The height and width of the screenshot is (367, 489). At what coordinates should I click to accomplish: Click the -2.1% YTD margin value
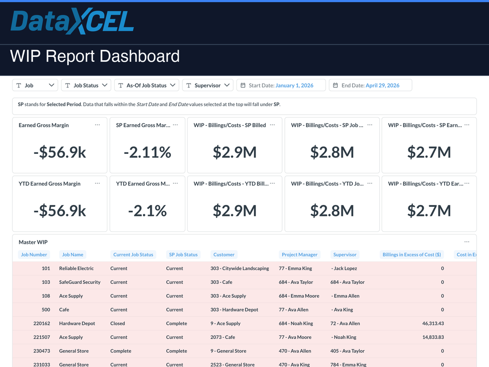click(148, 211)
